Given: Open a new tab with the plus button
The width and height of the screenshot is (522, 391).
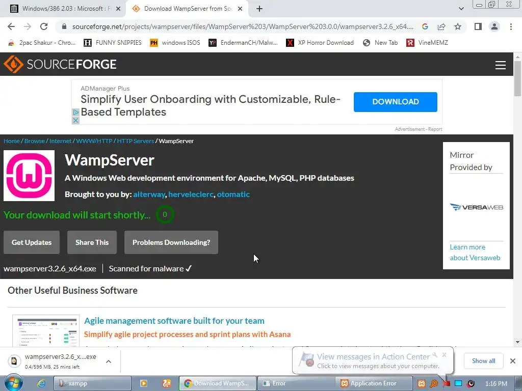Looking at the screenshot, I should click(x=259, y=9).
